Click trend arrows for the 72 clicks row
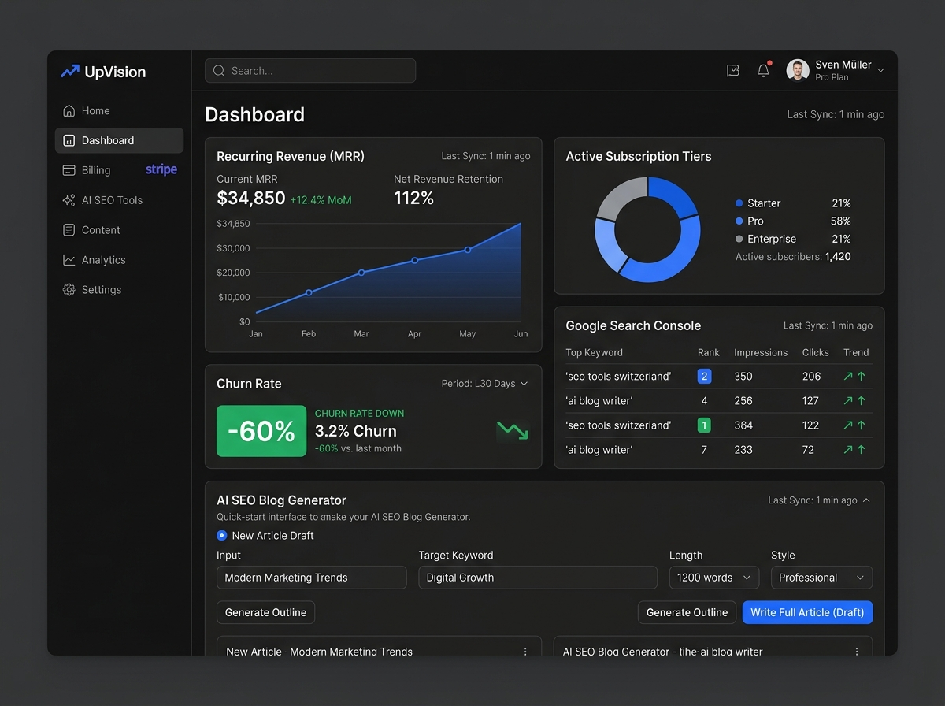The image size is (945, 706). [854, 450]
